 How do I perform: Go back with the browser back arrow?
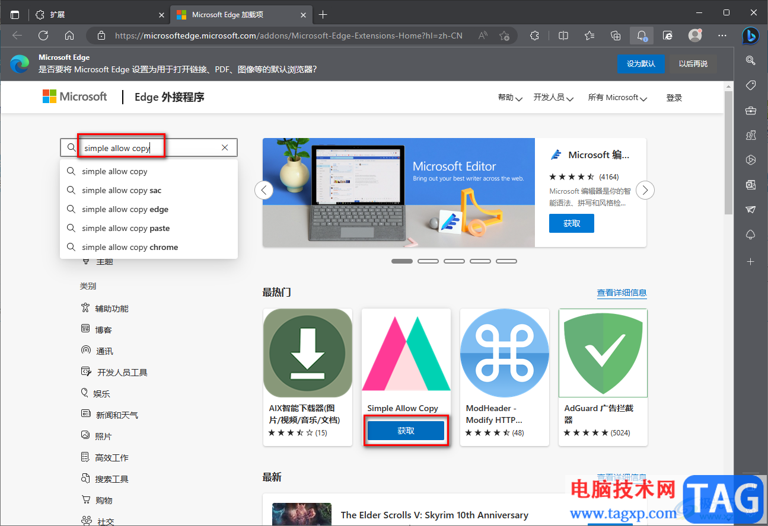coord(17,36)
